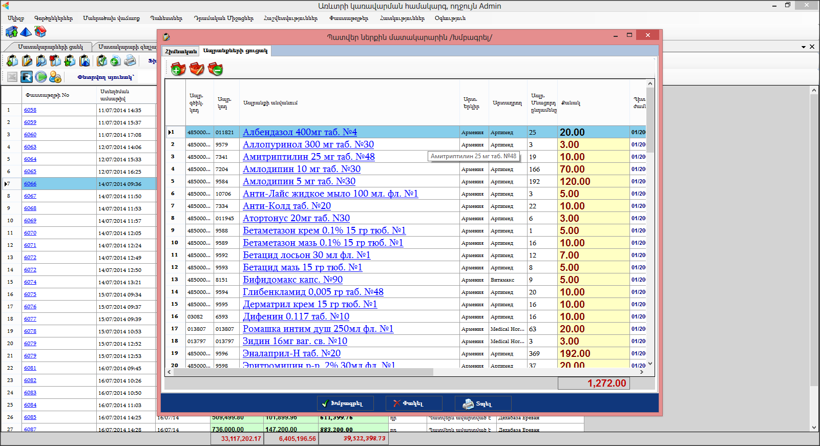
Task: Click Витамакс manufacturer cell in Бифидомакс row
Action: 508,280
